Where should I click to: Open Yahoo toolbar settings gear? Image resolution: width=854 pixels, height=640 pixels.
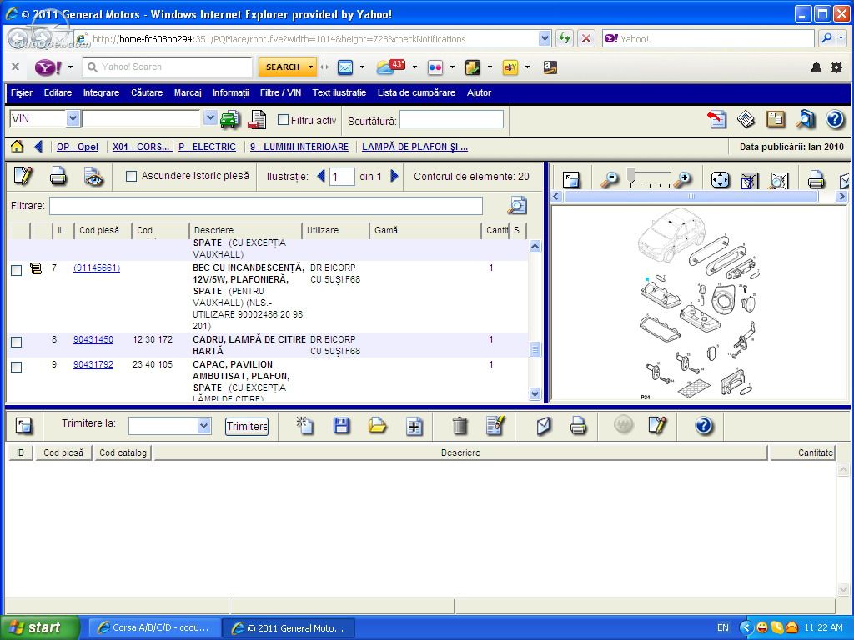(x=836, y=67)
